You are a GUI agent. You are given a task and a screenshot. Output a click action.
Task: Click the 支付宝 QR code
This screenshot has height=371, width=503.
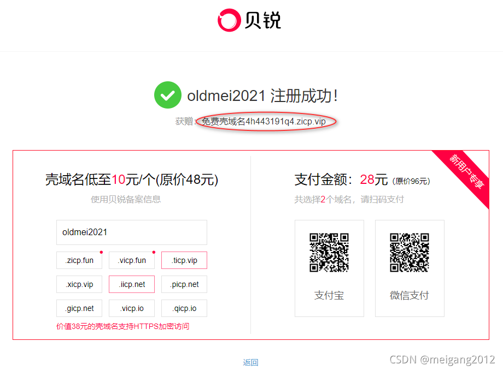(x=329, y=253)
